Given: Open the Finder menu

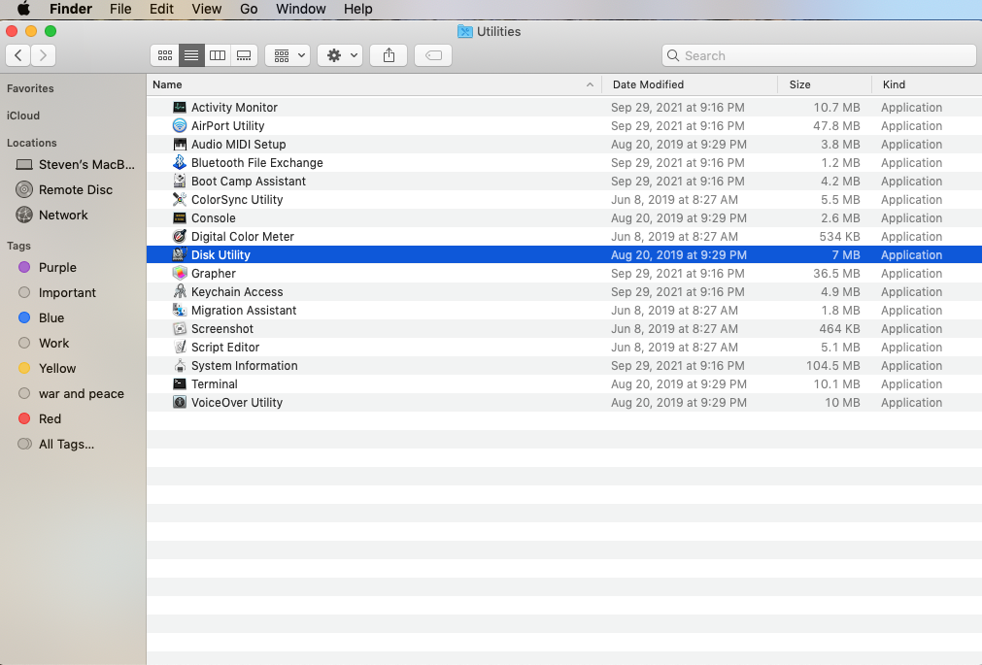Looking at the screenshot, I should click(x=71, y=9).
